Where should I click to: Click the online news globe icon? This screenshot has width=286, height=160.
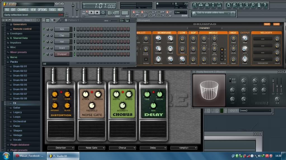[194, 13]
